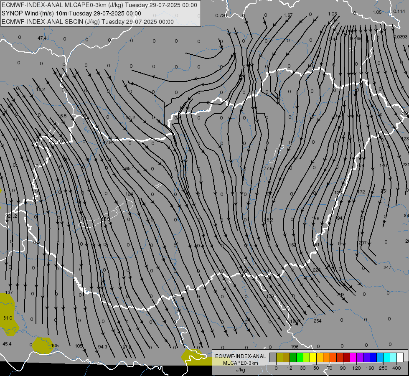Click the map value 35.9

click(105, 219)
